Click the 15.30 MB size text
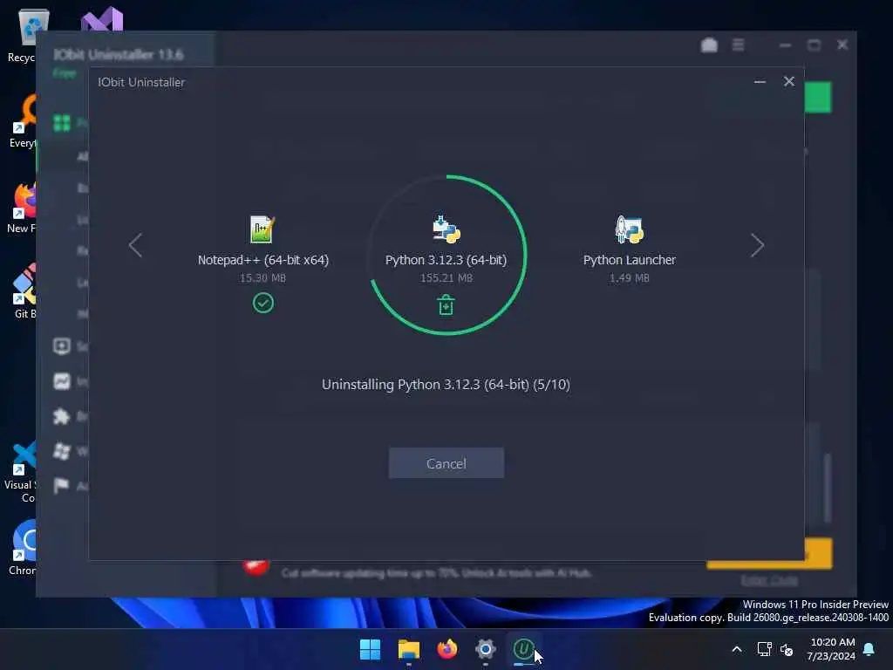Image resolution: width=893 pixels, height=670 pixels. pyautogui.click(x=262, y=278)
